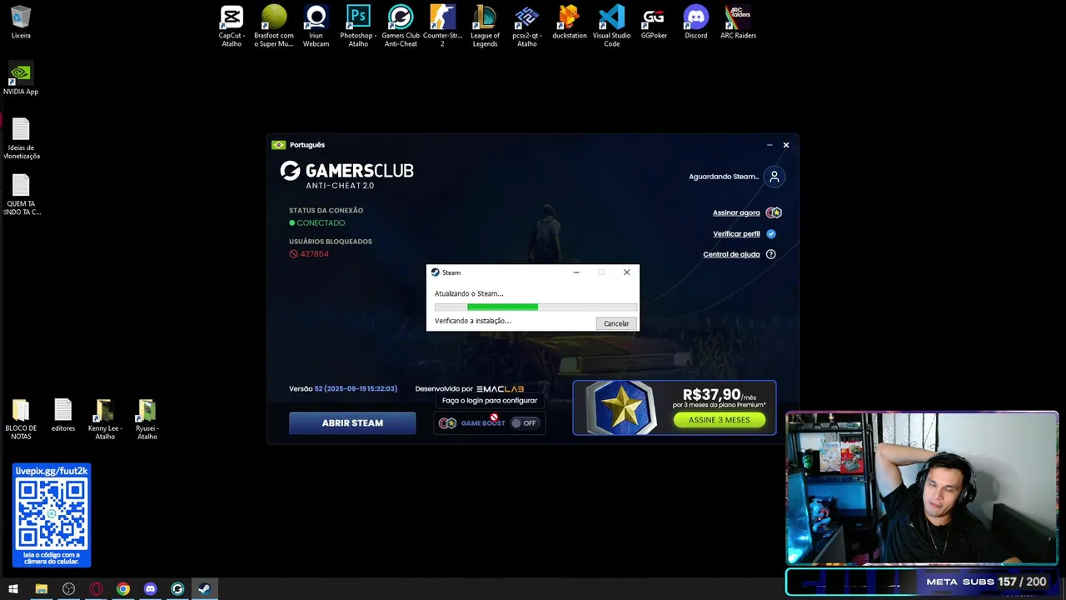Image resolution: width=1066 pixels, height=600 pixels.
Task: Open File Explorer from taskbar
Action: (x=41, y=589)
